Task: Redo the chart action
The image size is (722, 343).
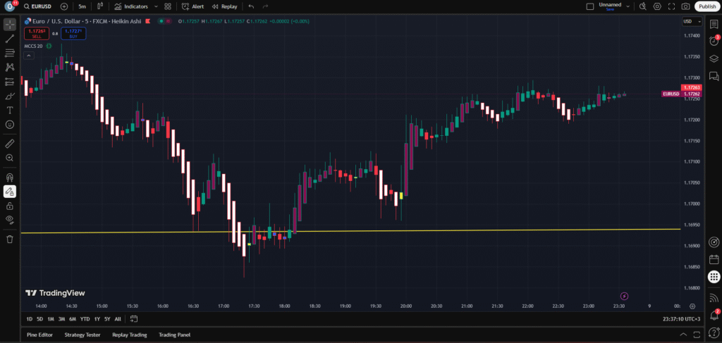Action: pyautogui.click(x=265, y=6)
